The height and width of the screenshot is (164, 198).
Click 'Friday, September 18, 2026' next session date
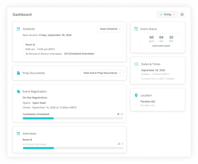[55, 35]
